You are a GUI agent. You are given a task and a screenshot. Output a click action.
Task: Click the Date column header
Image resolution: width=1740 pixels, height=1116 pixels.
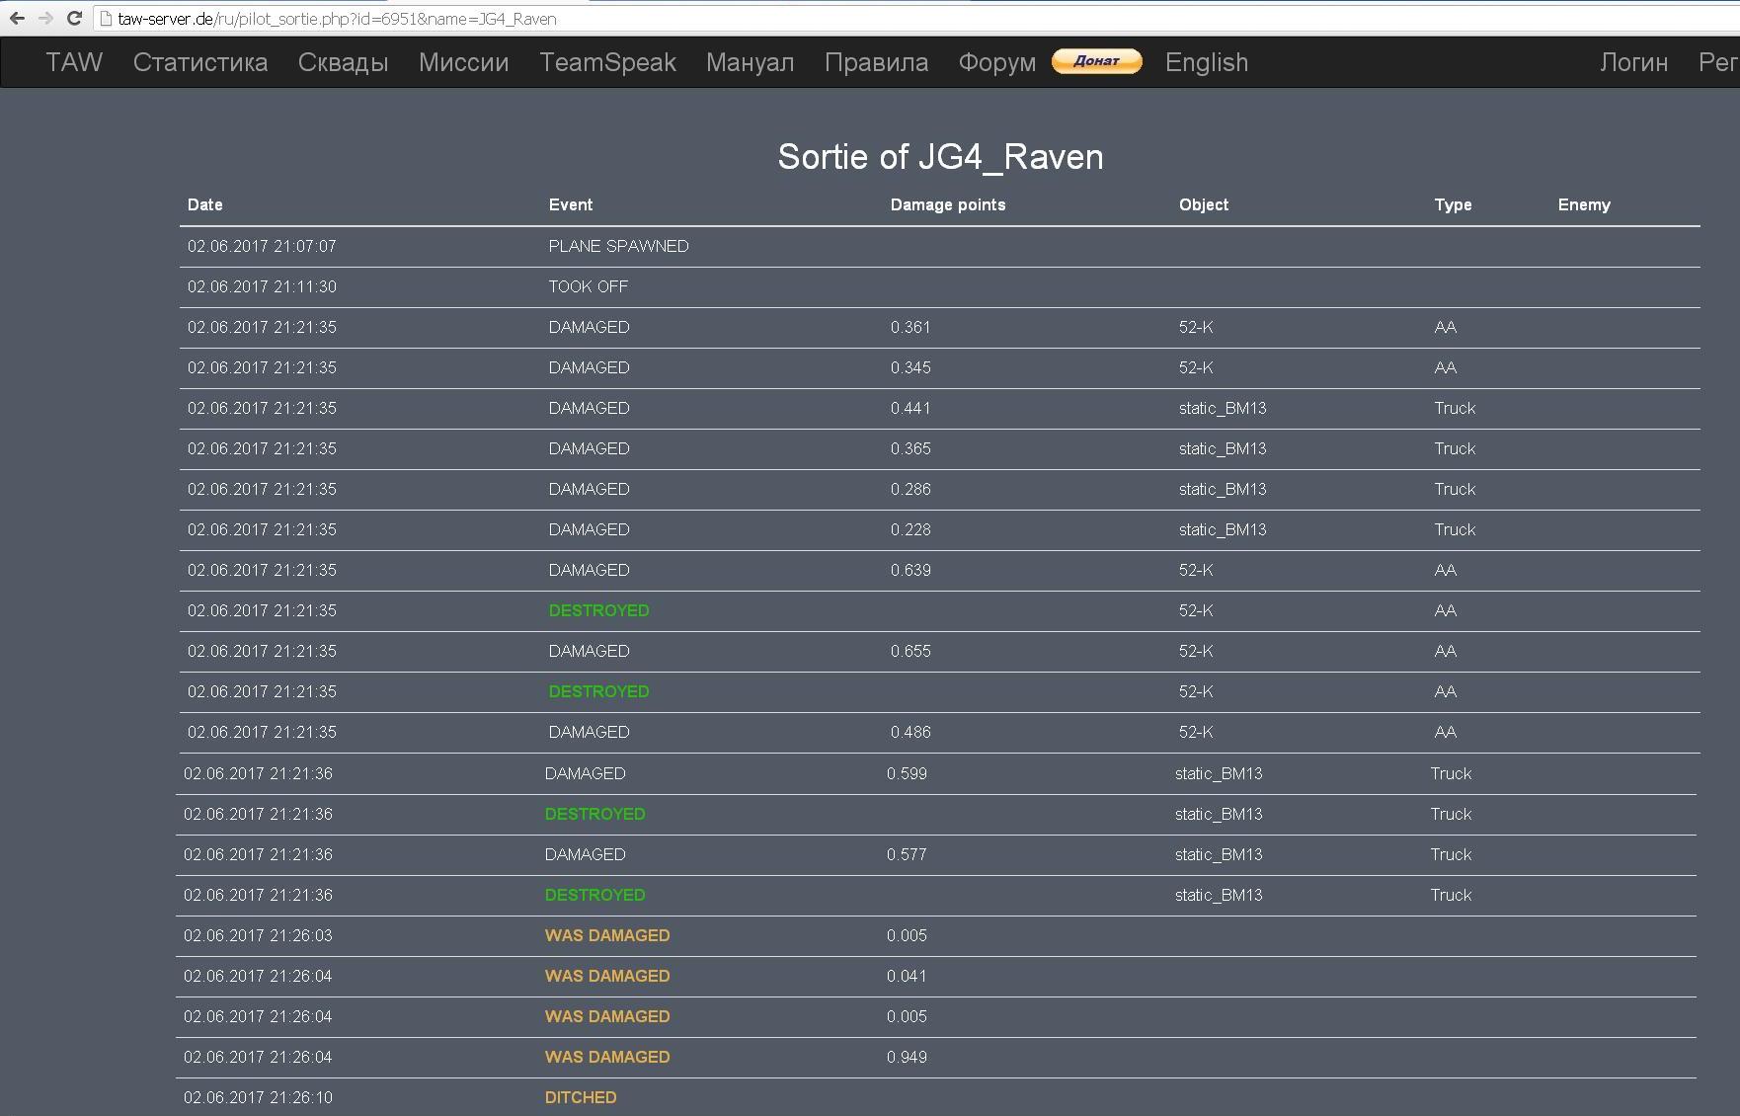pyautogui.click(x=204, y=204)
